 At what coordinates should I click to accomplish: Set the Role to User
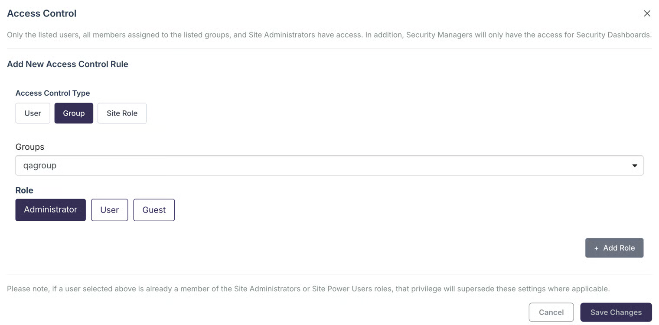tap(109, 210)
